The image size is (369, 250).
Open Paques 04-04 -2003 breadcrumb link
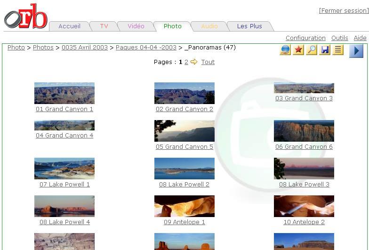[x=146, y=47]
